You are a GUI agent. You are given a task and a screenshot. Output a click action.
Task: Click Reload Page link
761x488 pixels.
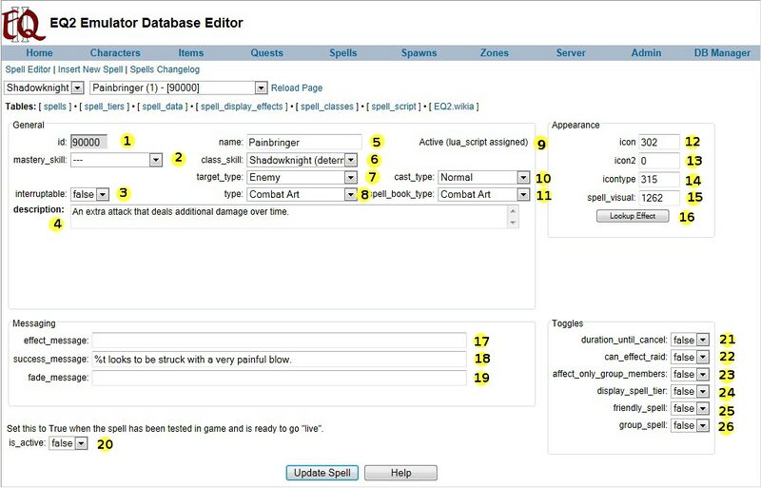coord(297,88)
